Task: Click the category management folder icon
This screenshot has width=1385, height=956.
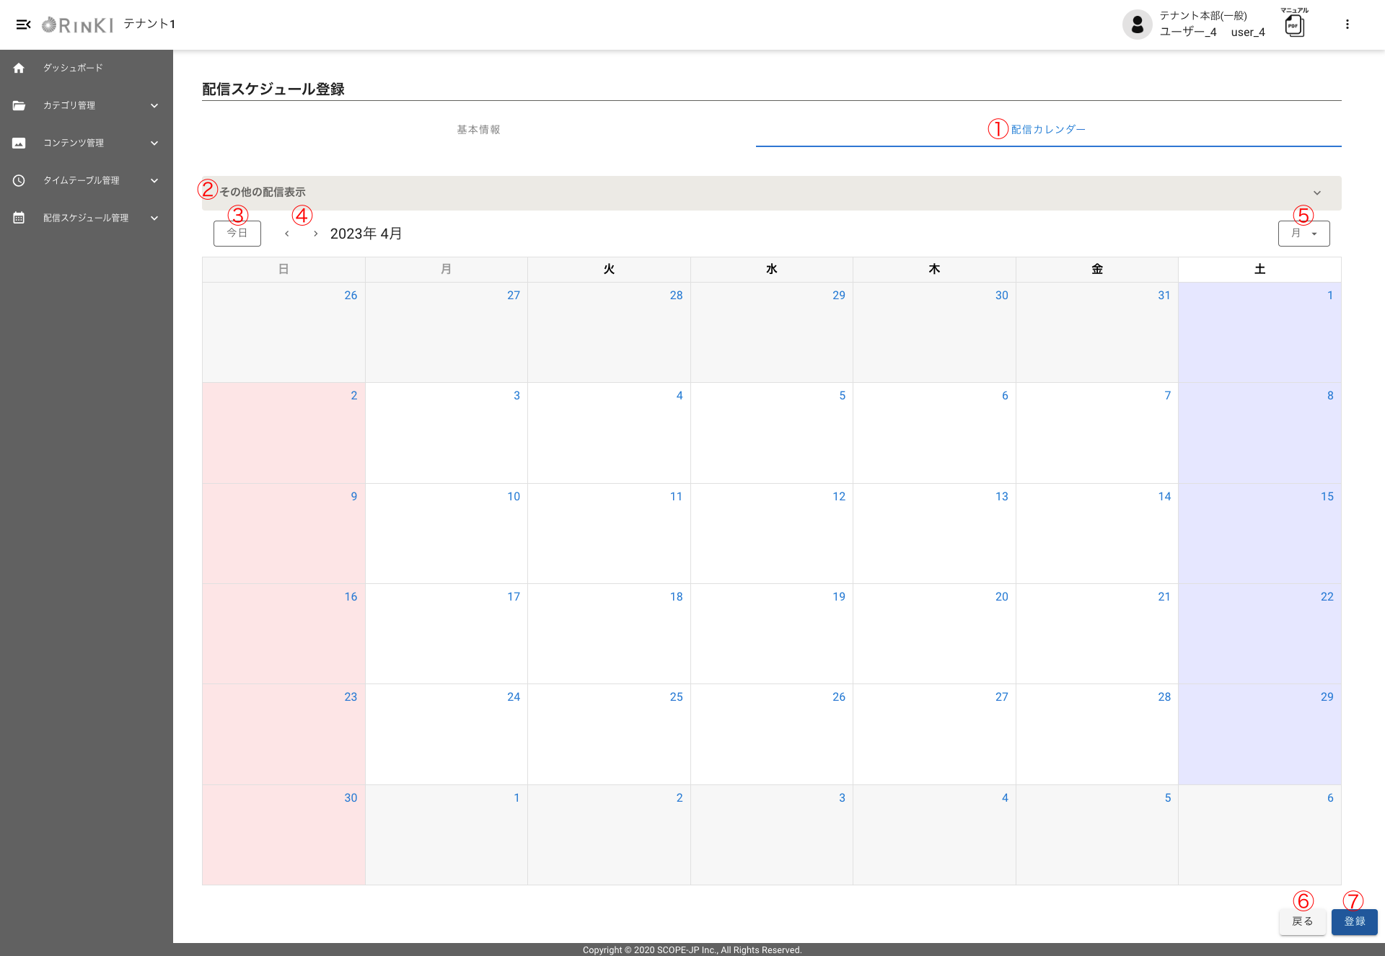Action: click(x=19, y=105)
